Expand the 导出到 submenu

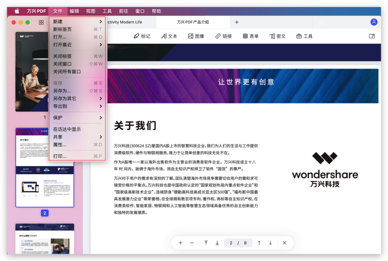click(78, 106)
